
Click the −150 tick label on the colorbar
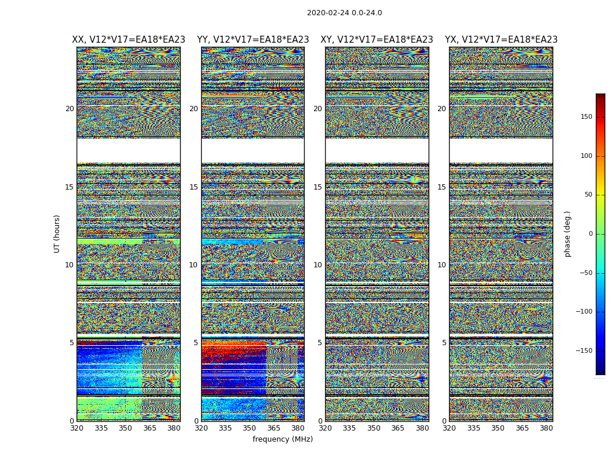[584, 350]
